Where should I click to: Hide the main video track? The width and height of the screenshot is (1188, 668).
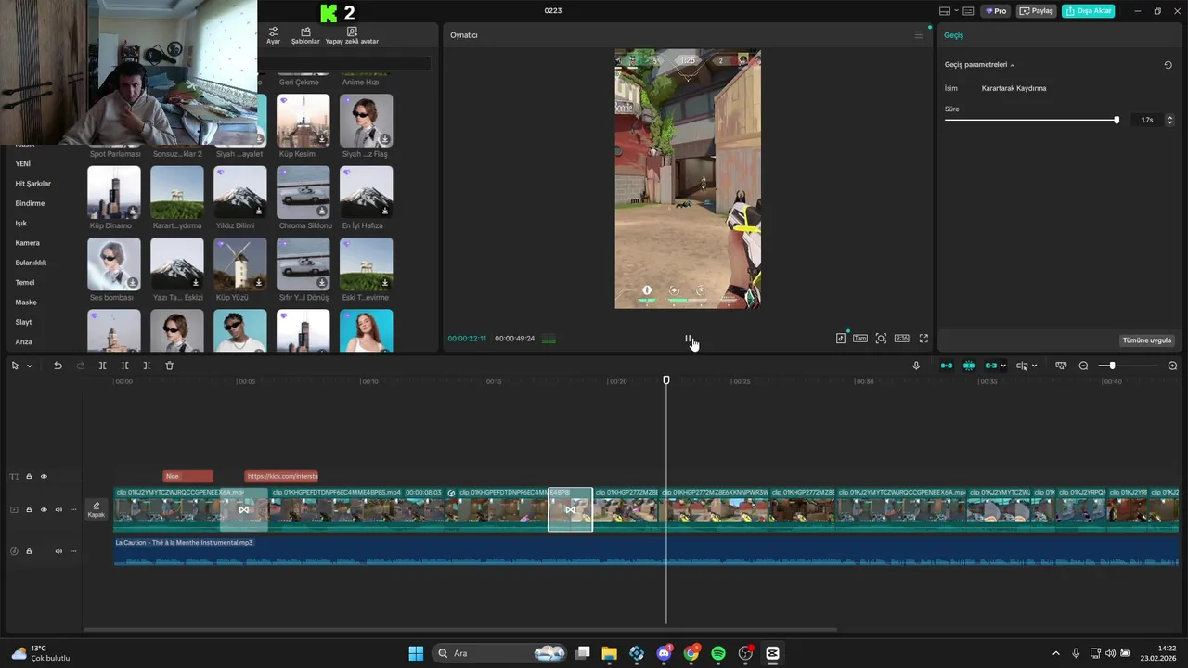44,509
